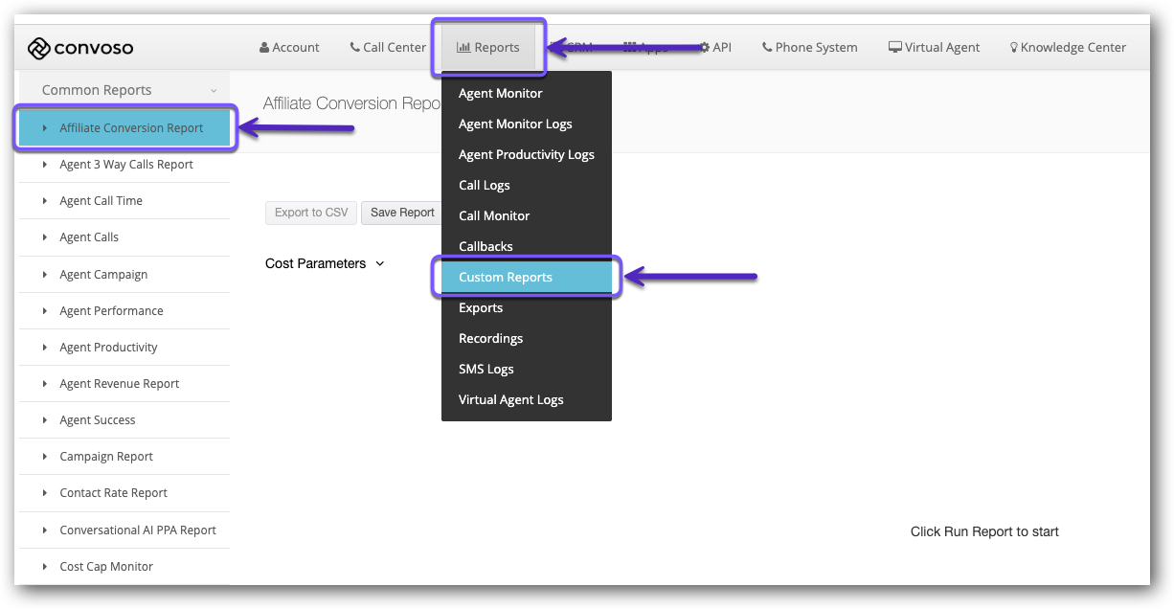Click the API gear icon
The height and width of the screenshot is (609, 1174).
(x=705, y=47)
